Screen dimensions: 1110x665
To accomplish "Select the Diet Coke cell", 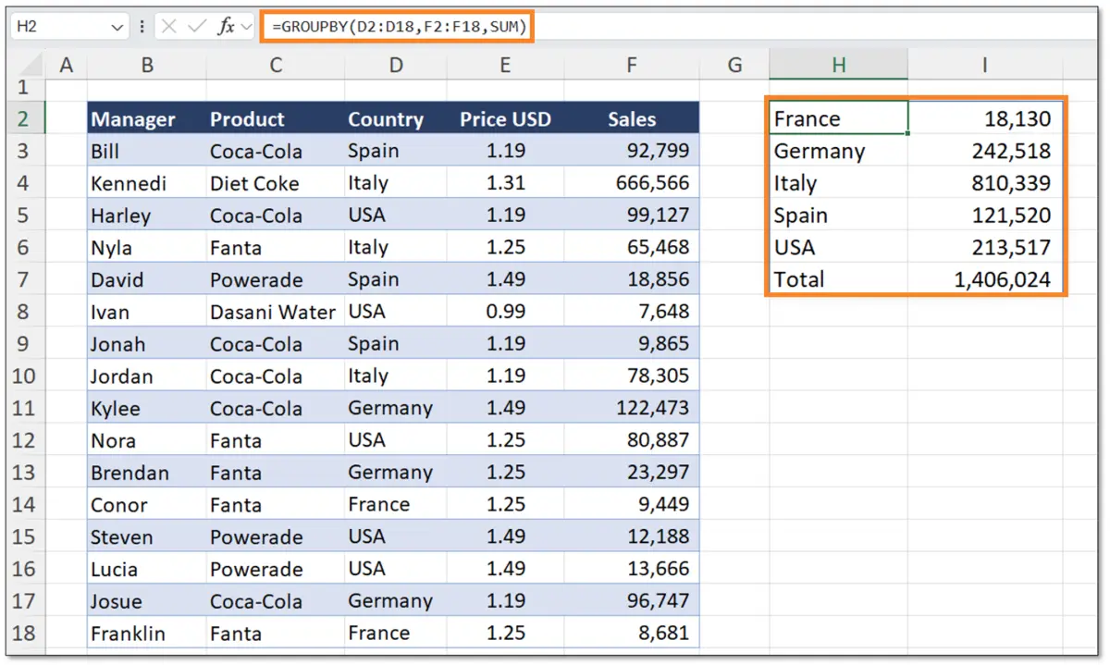I will click(x=275, y=183).
